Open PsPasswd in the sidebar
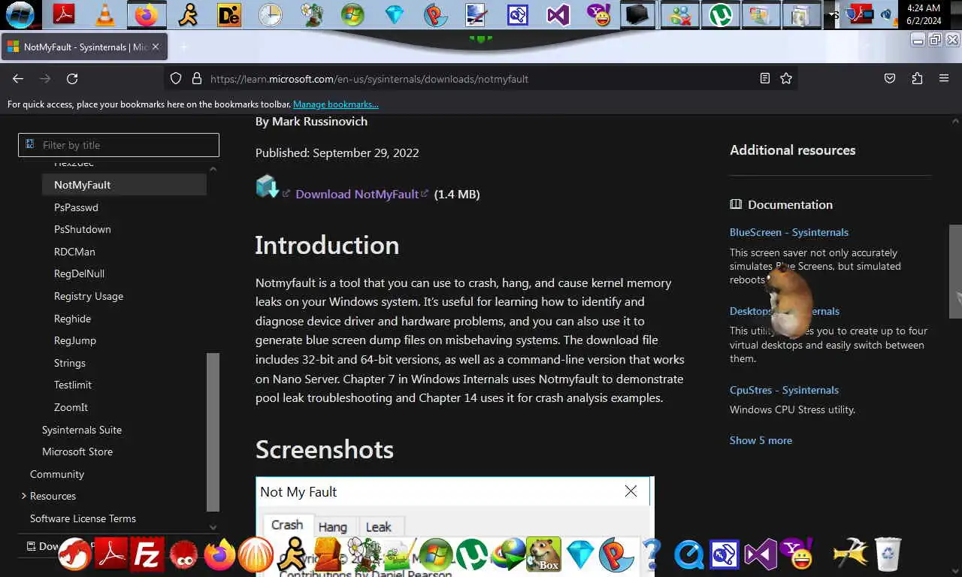Screen dimensions: 962x577 coord(76,207)
